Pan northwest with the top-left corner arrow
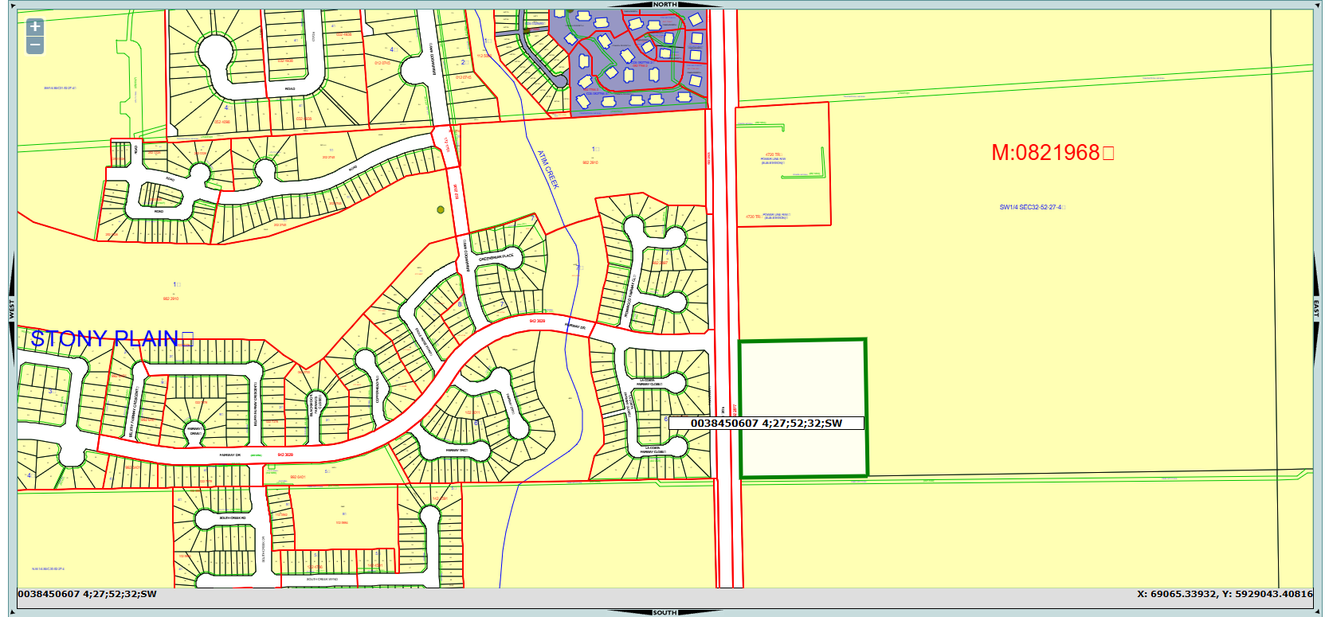This screenshot has width=1325, height=617. [x=12, y=5]
